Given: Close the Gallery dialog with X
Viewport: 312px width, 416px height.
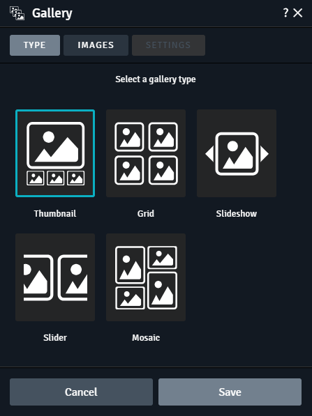Looking at the screenshot, I should (297, 13).
